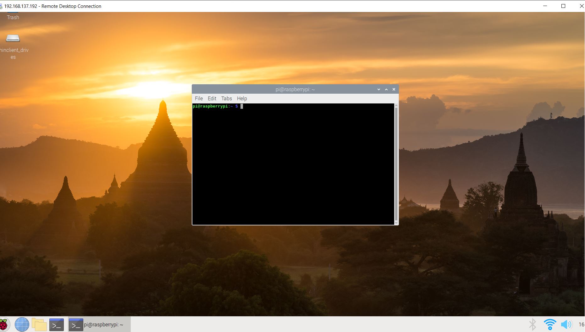This screenshot has width=585, height=332.
Task: Click the volume speaker tray icon
Action: click(x=566, y=324)
